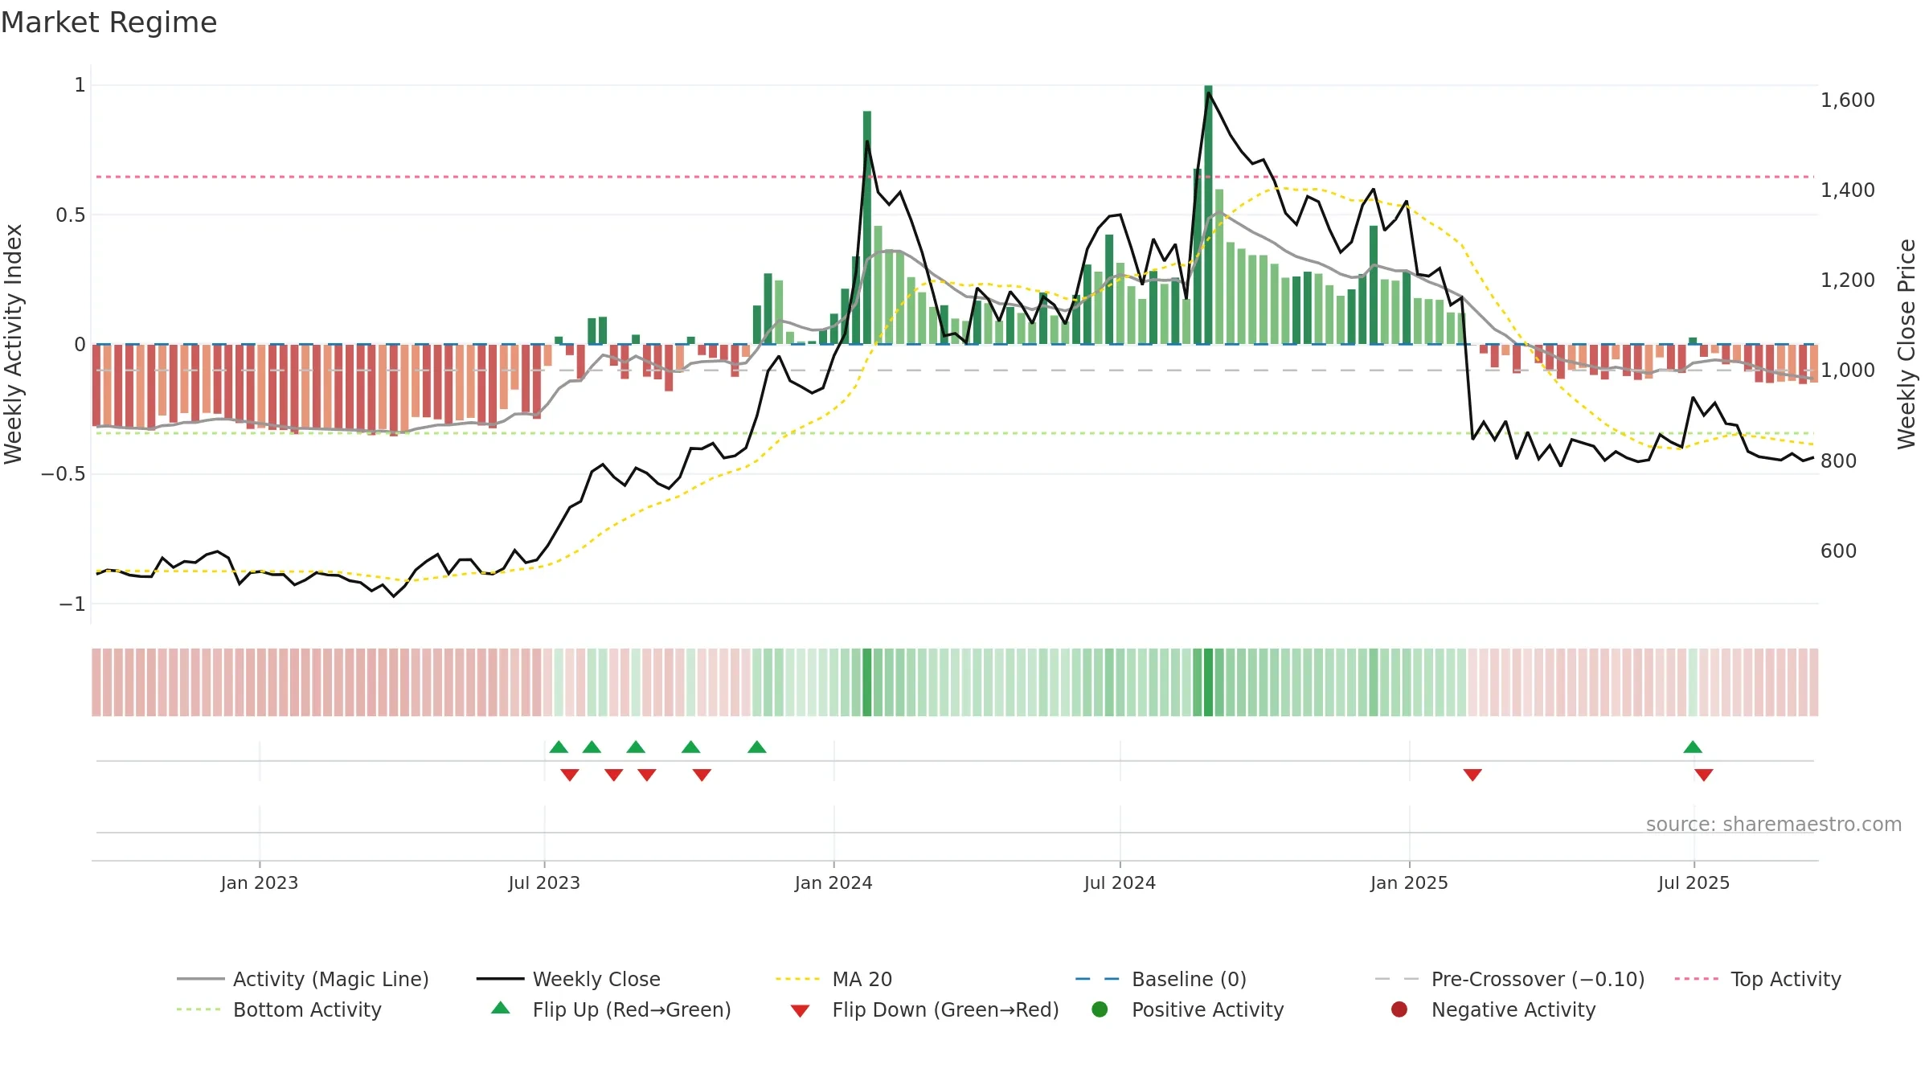Image resolution: width=1929 pixels, height=1085 pixels.
Task: Click the Flip Up marker near Jul 2025
Action: 1693,747
